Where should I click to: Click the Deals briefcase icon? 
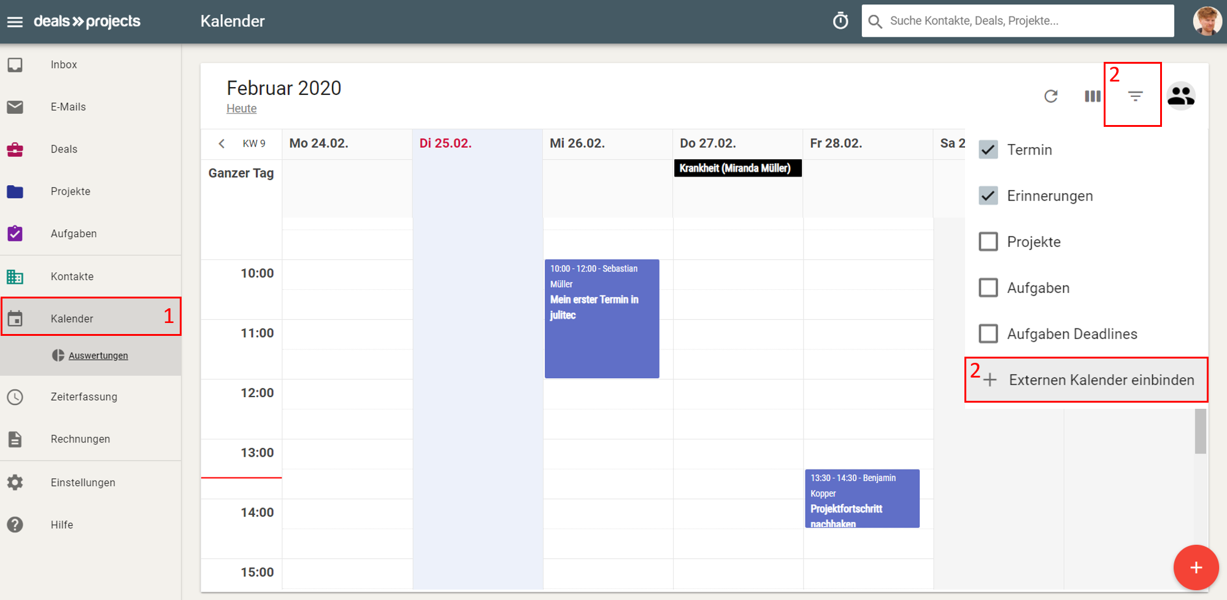coord(15,149)
